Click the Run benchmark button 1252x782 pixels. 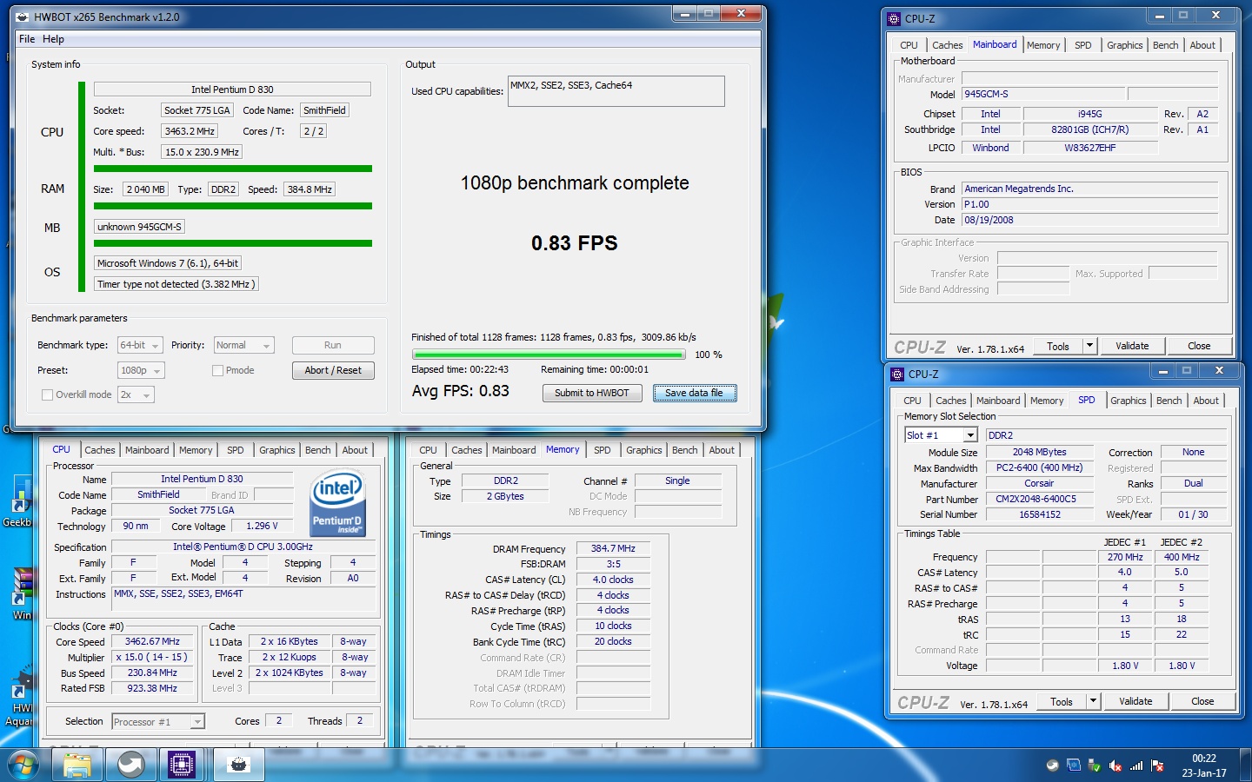pos(333,345)
